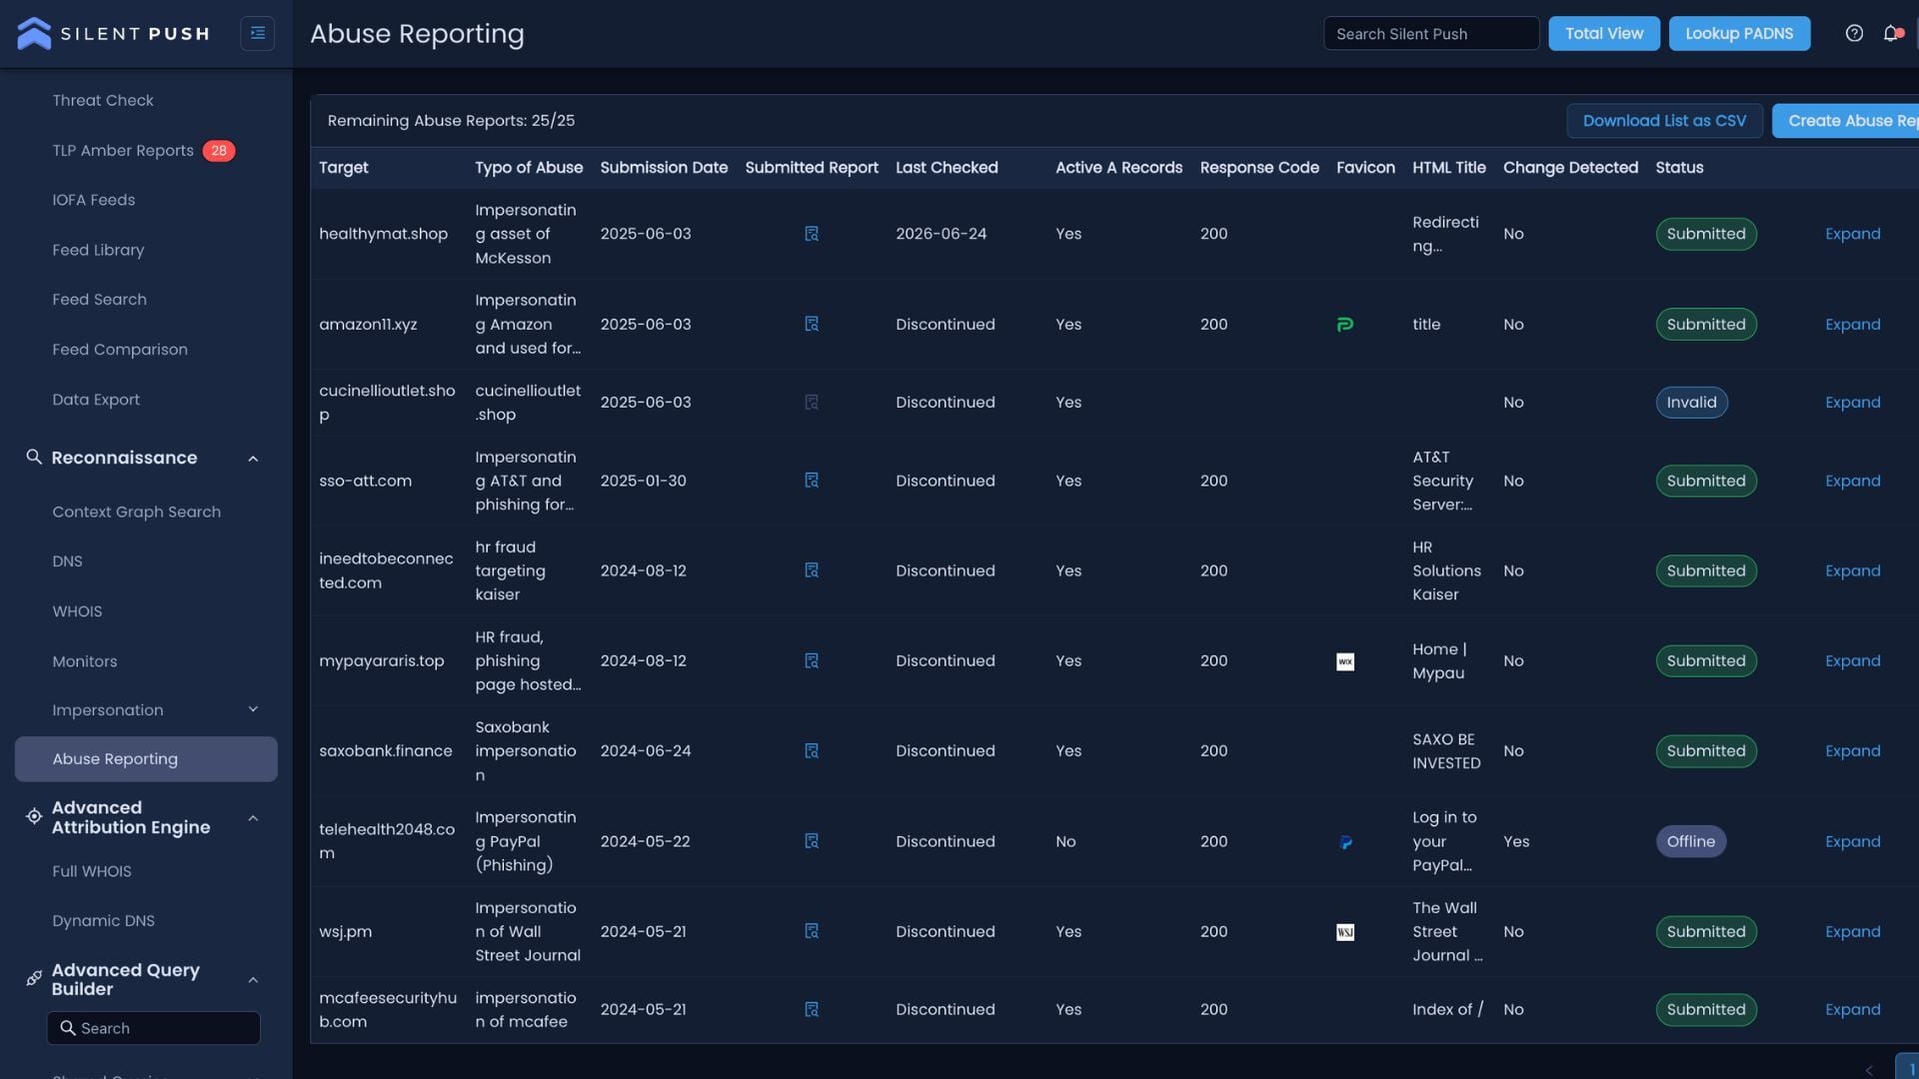Focus the sidebar Search field

tap(154, 1028)
